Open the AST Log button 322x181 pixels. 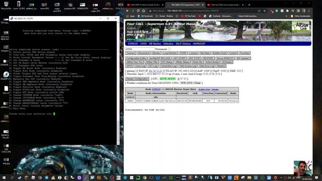tap(152, 66)
